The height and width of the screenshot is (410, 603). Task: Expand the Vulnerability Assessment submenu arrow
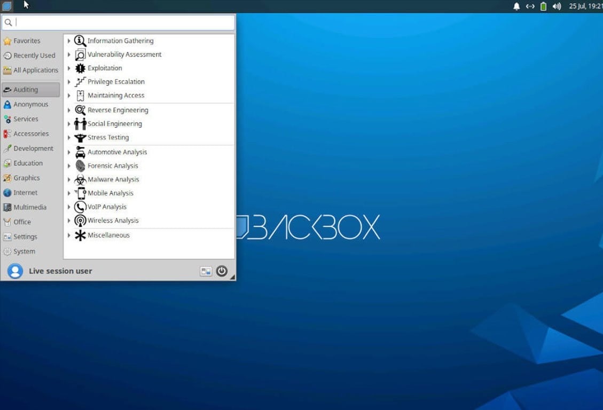[69, 54]
